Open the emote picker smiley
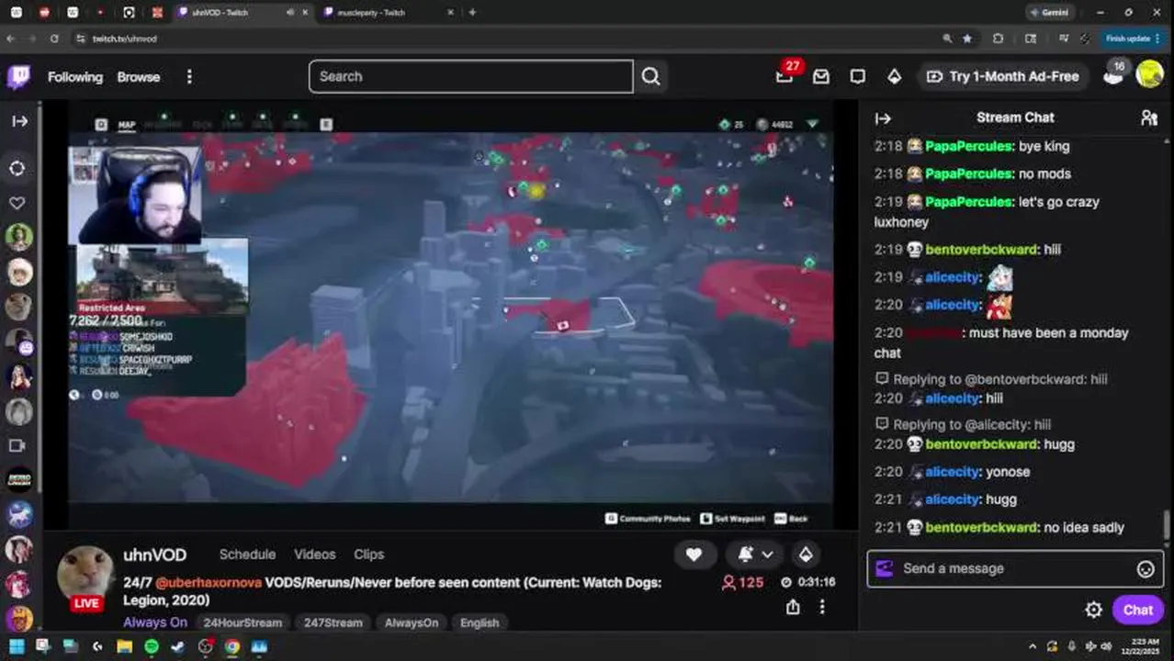Viewport: 1174px width, 661px height. click(1146, 569)
